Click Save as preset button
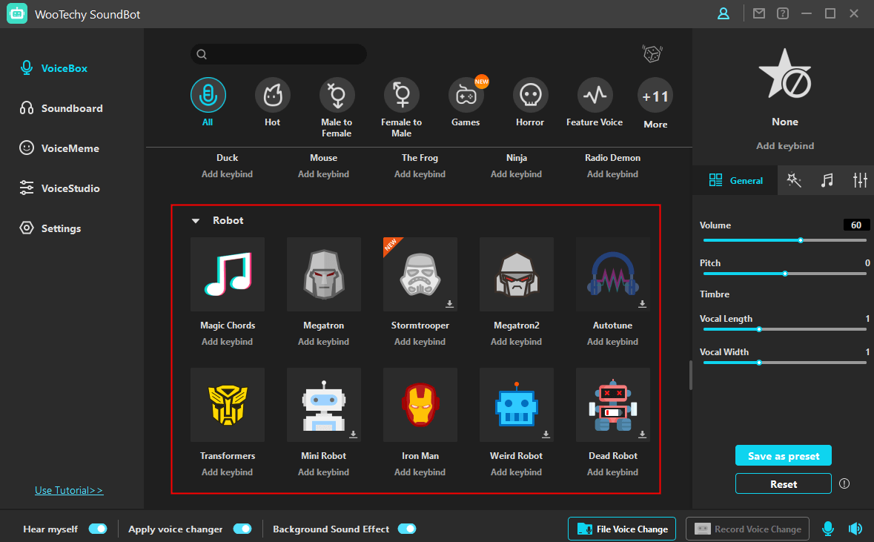Viewport: 874px width, 542px height. click(783, 455)
